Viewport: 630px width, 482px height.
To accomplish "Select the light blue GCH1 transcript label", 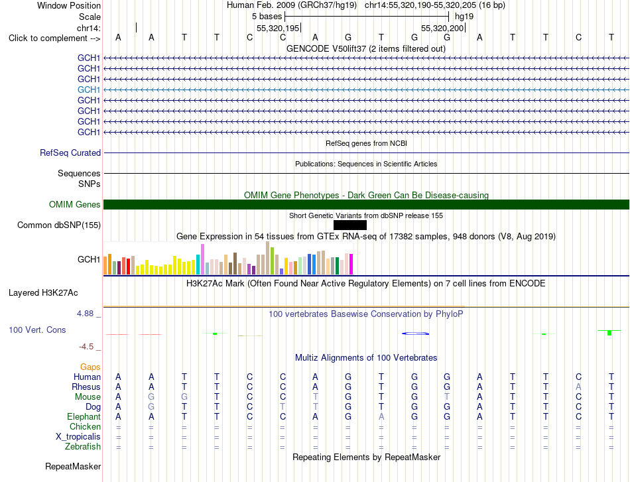I will pos(89,90).
